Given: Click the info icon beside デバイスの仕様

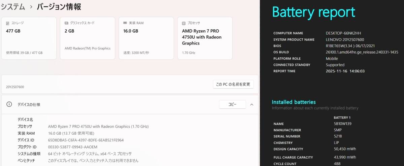Looking at the screenshot, I should [9, 104].
